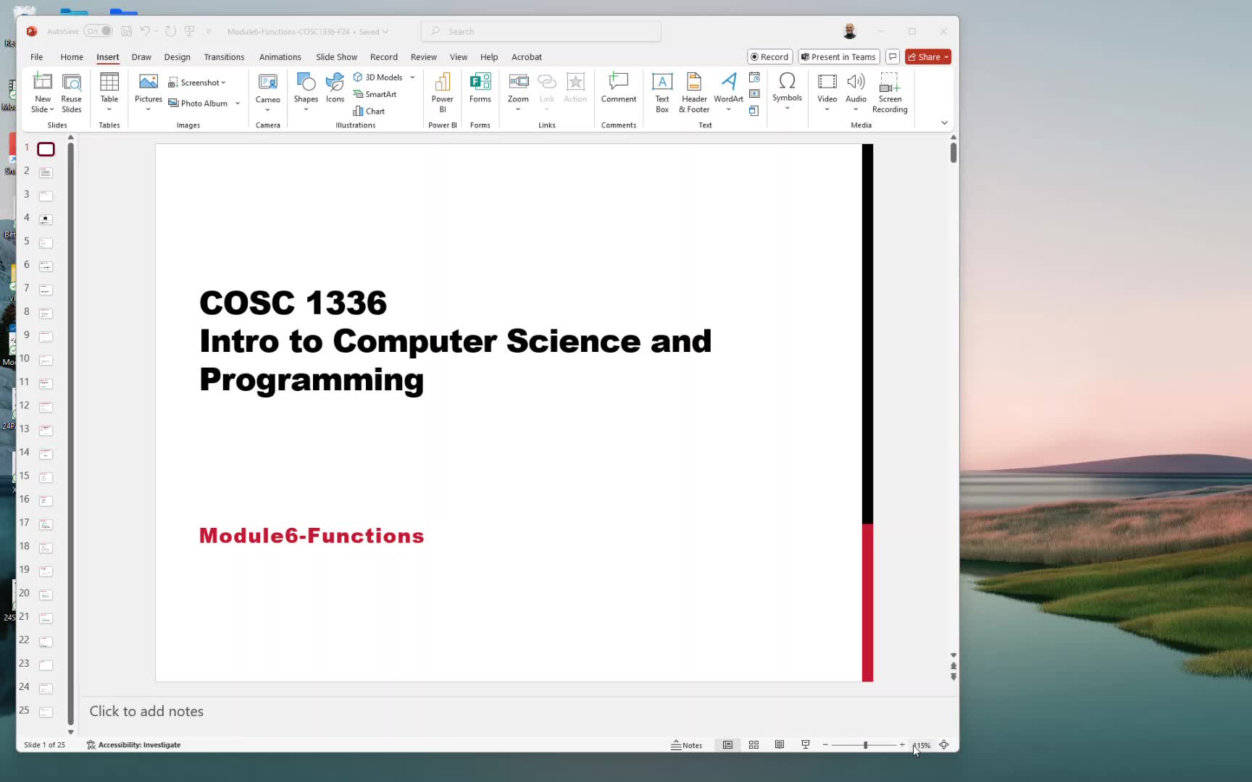Start a Screen Recording

point(889,92)
